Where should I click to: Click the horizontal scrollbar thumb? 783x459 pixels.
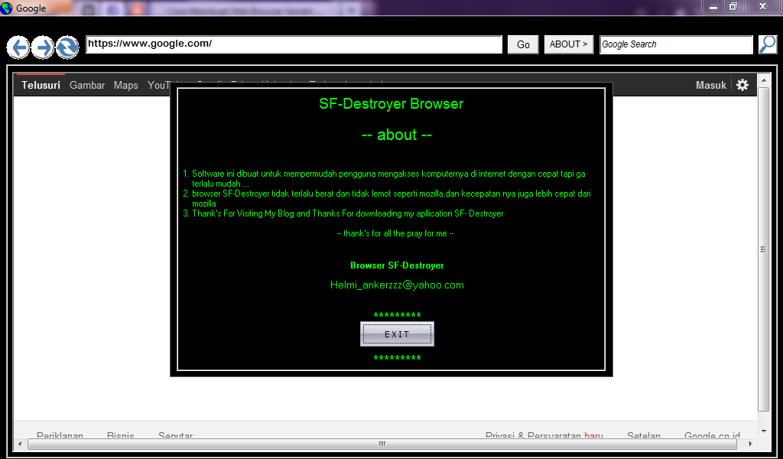(382, 444)
